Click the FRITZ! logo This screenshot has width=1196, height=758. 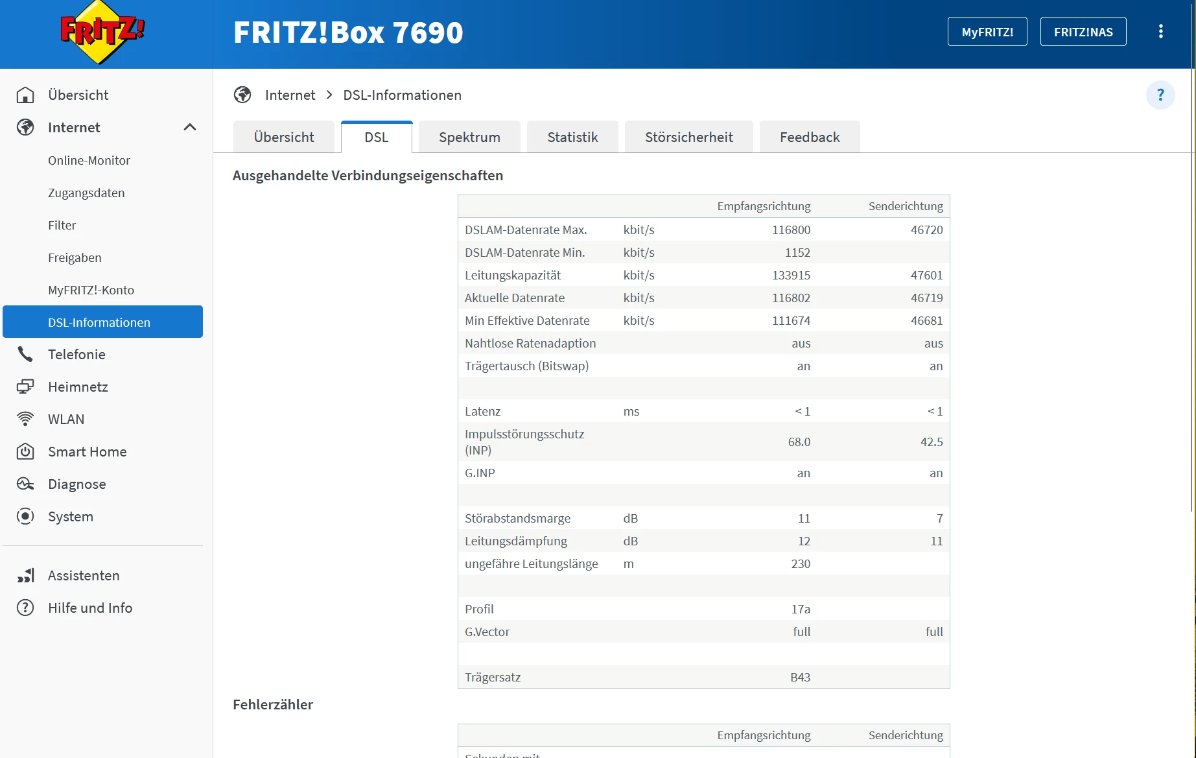tap(102, 32)
